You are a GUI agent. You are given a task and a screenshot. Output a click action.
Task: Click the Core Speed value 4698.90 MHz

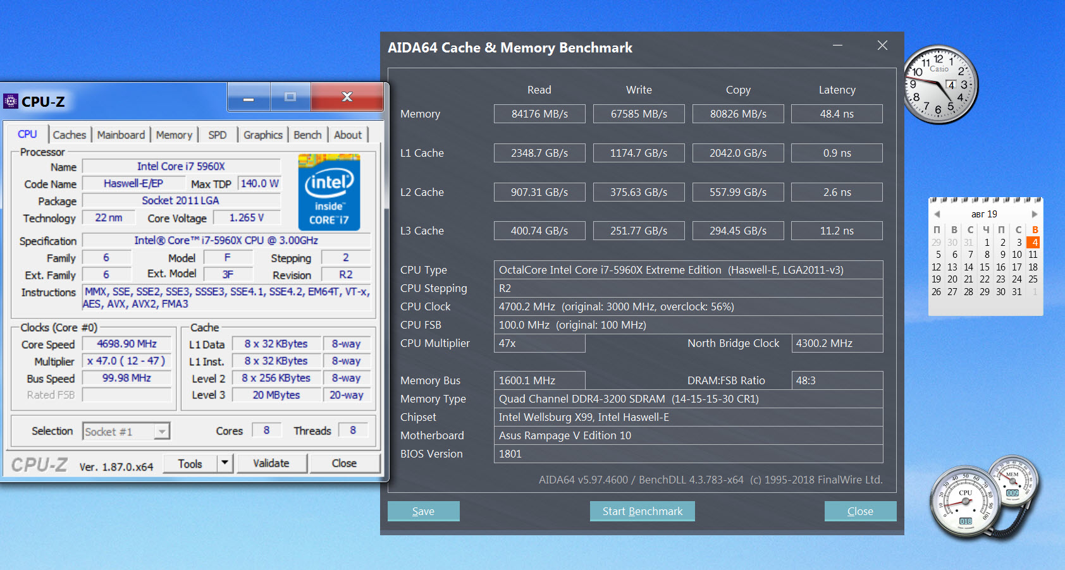click(126, 344)
